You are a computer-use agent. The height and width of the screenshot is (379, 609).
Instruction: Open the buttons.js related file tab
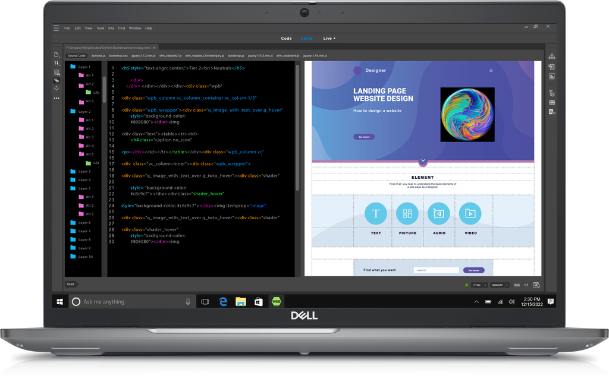(x=98, y=56)
